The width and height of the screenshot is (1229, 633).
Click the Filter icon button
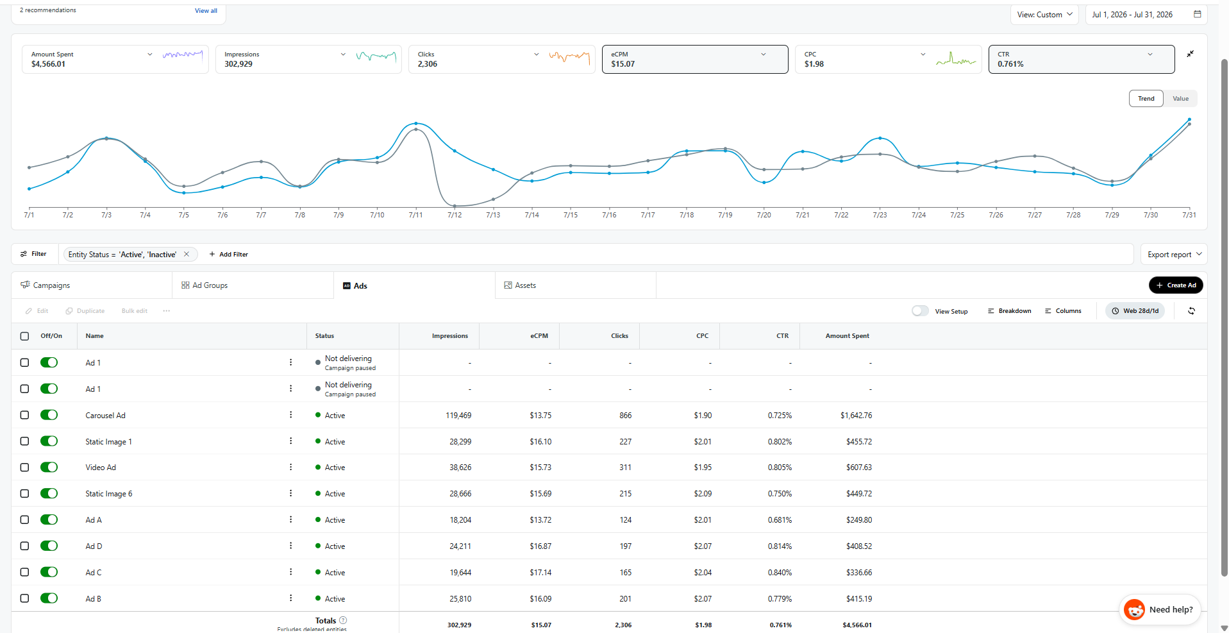(x=33, y=254)
